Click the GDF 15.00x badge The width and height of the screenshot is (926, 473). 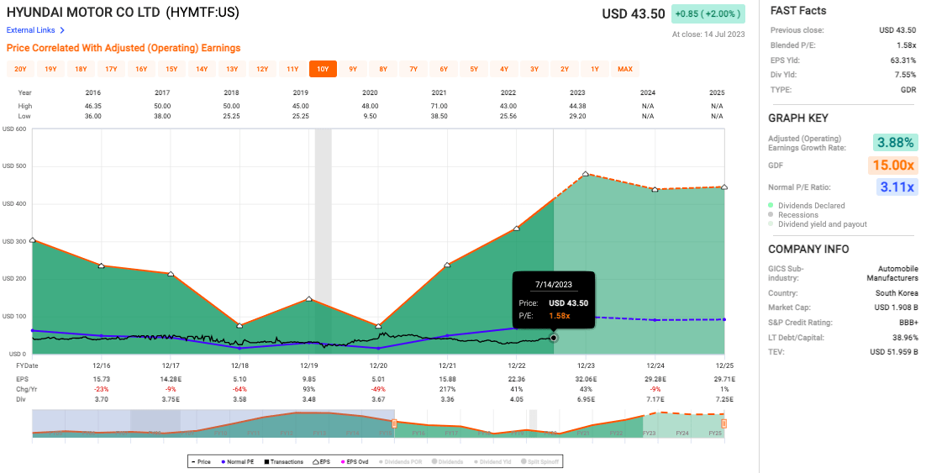895,165
